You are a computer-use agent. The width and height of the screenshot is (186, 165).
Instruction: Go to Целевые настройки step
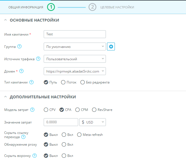pos(117,7)
